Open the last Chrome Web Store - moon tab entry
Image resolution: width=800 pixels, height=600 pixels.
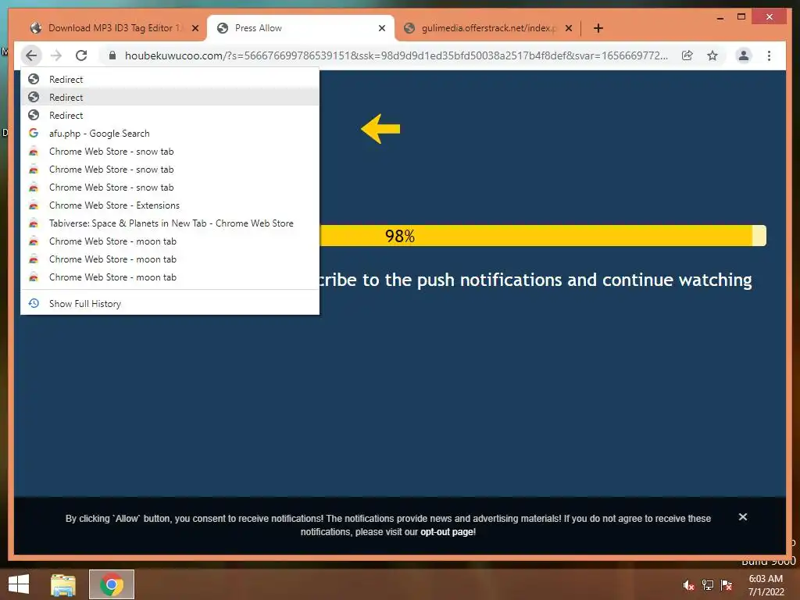[170, 277]
